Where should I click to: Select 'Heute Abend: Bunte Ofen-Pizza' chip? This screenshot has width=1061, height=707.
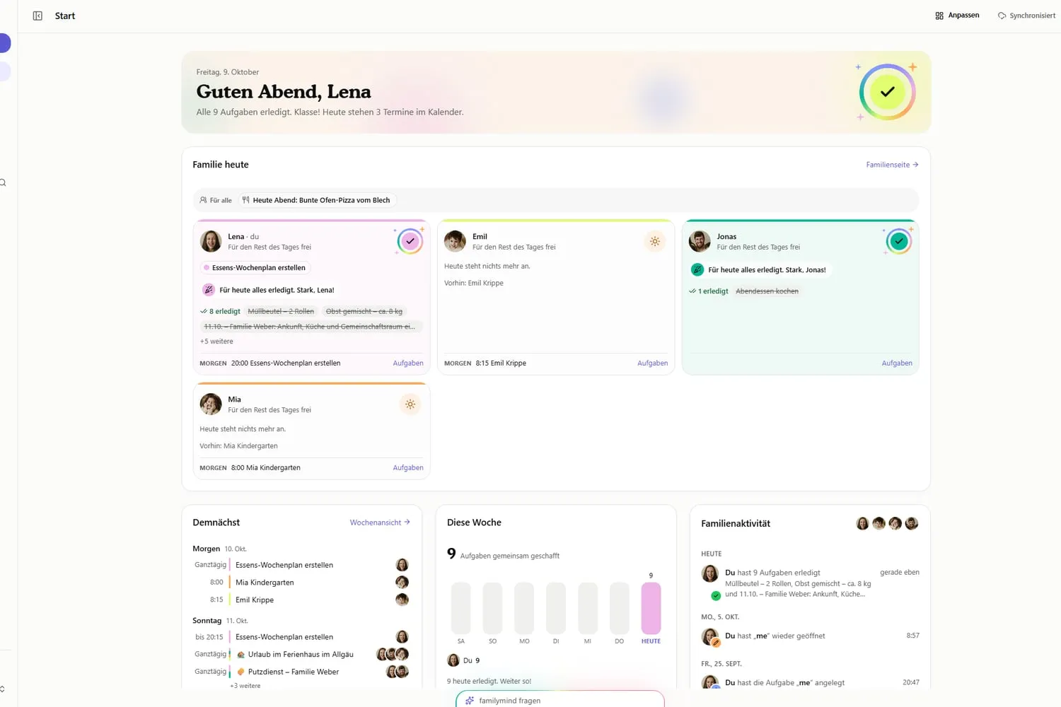[x=316, y=200]
